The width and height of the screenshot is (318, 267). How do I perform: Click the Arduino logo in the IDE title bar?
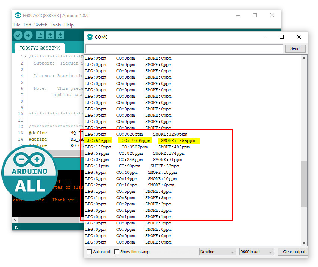18,15
